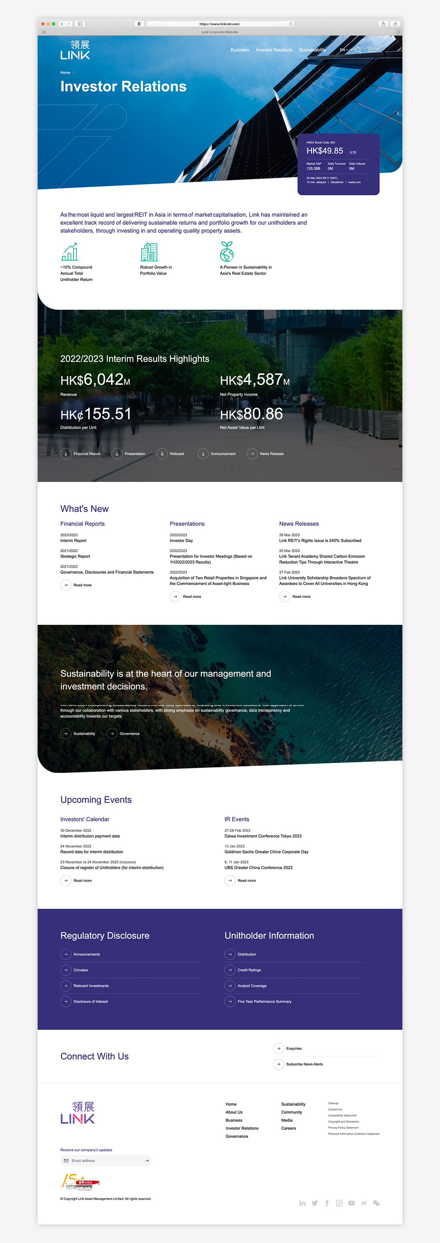The width and height of the screenshot is (440, 1243).
Task: Click the Caring Company 15 years badge
Action: [80, 1181]
